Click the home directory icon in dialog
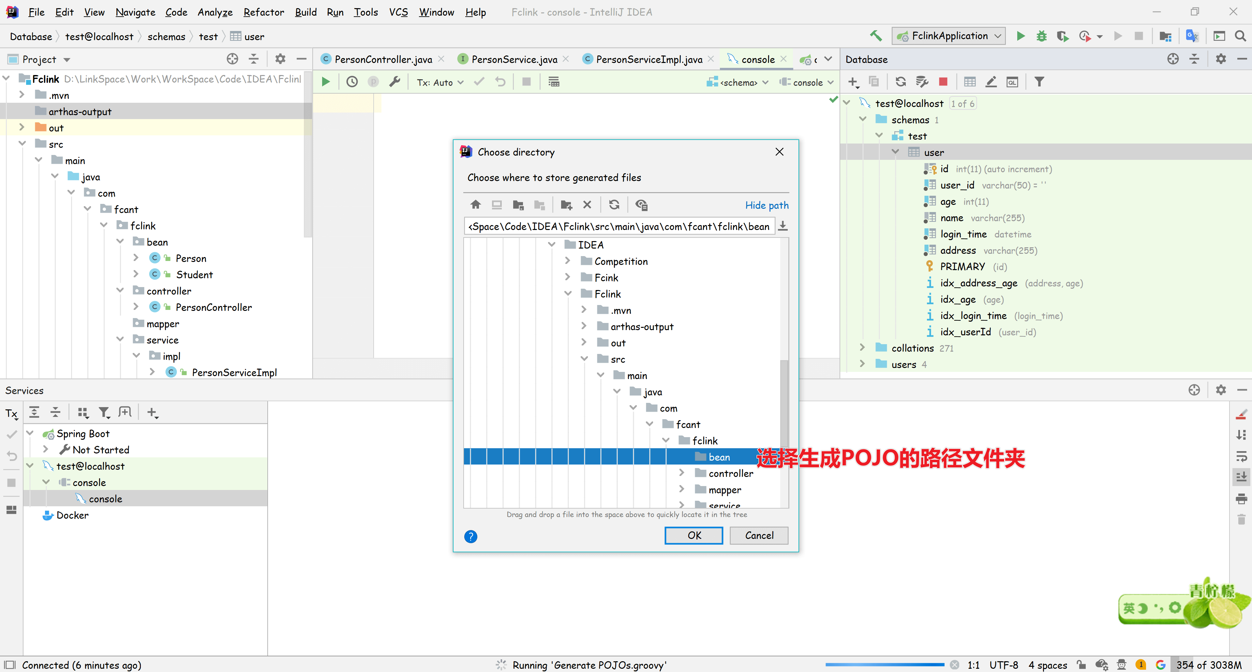The image size is (1252, 672). coord(475,205)
